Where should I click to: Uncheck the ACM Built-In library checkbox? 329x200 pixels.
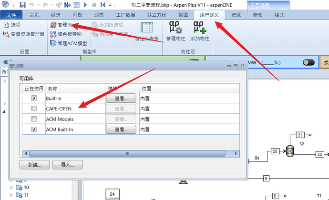coord(34,130)
